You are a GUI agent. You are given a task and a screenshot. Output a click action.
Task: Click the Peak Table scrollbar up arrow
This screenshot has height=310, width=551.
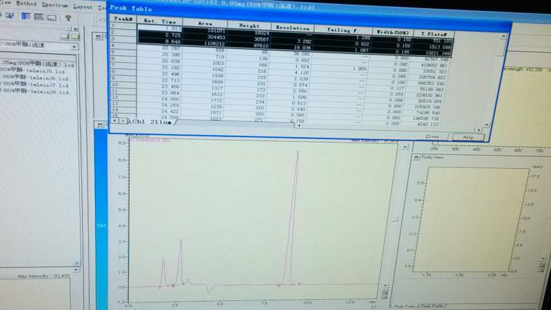pyautogui.click(x=503, y=37)
